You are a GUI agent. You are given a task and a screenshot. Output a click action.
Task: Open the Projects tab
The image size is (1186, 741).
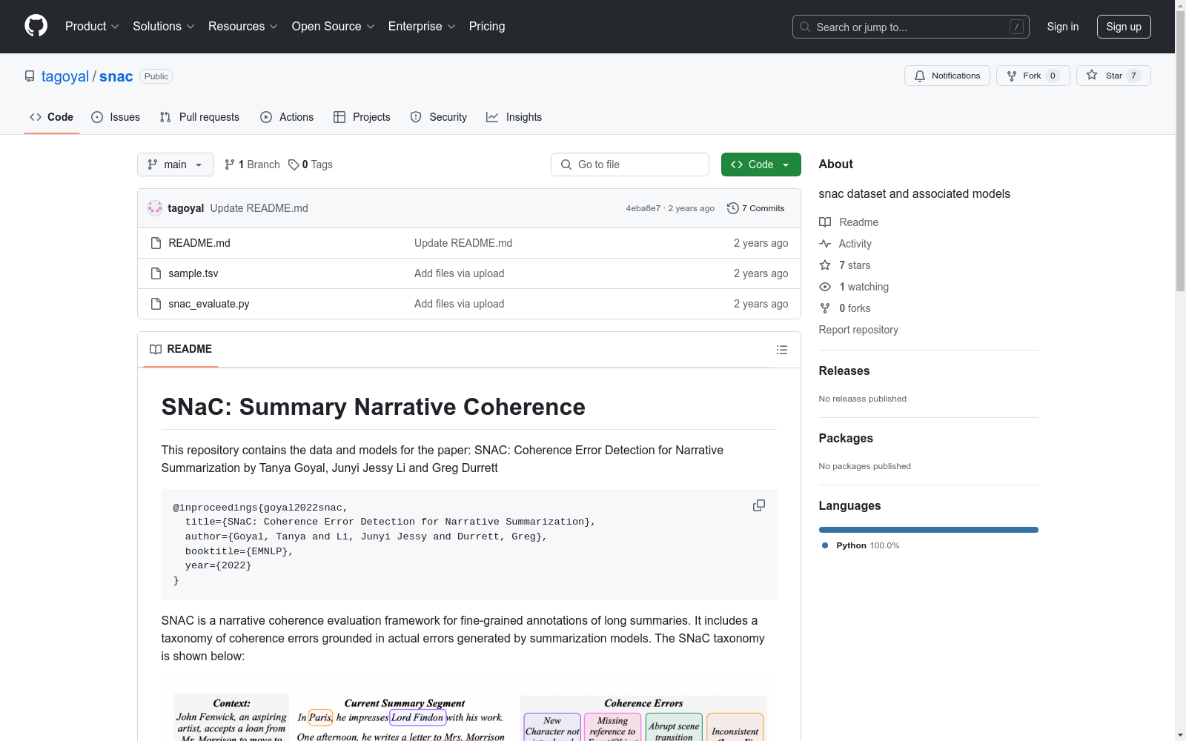(x=362, y=117)
